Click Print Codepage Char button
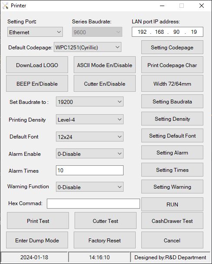 pyautogui.click(x=172, y=65)
